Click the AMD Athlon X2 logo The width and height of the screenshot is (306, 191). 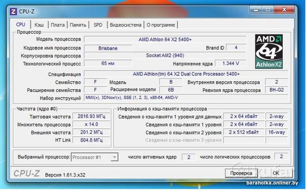(269, 52)
